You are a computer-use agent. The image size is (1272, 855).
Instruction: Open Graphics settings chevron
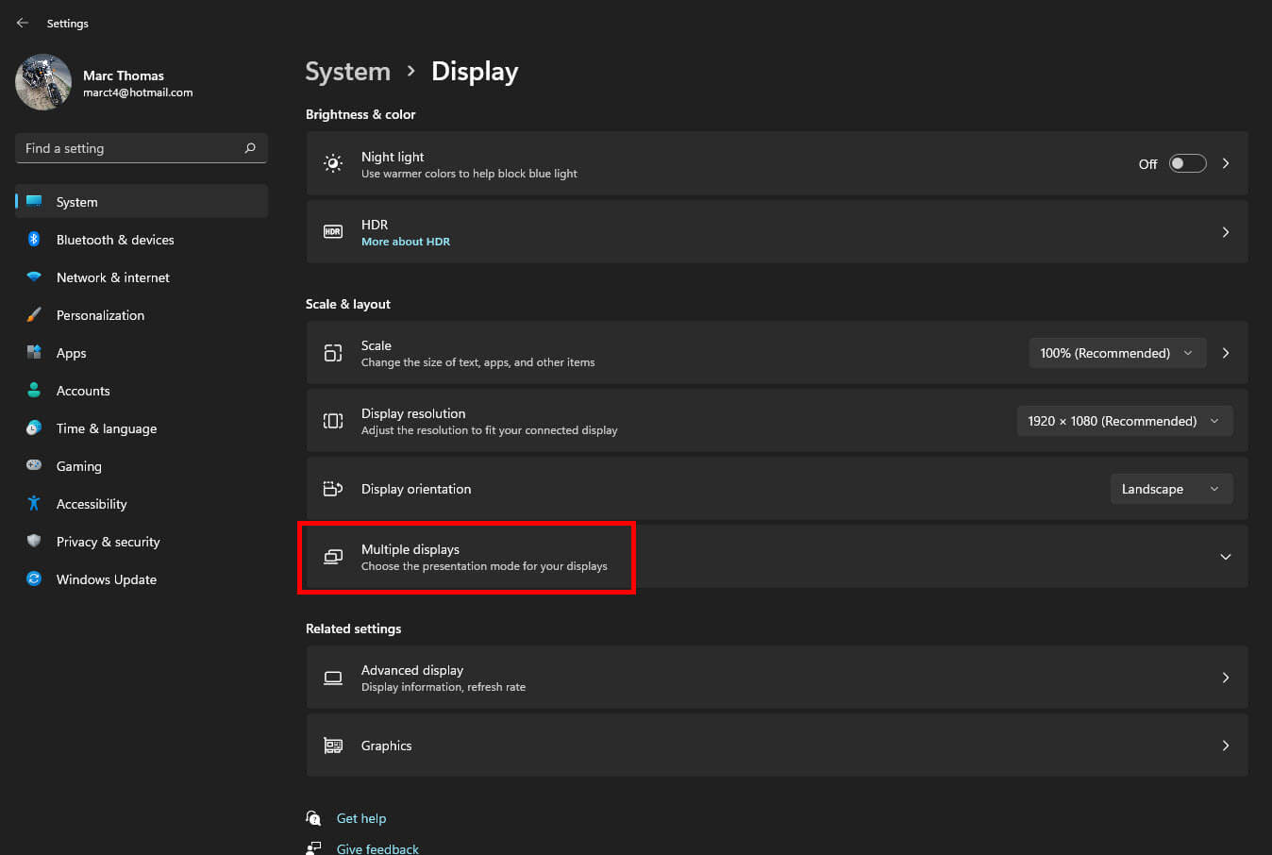tap(1226, 746)
